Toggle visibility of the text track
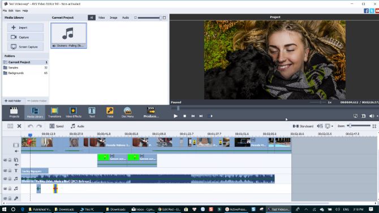 click(x=5, y=171)
